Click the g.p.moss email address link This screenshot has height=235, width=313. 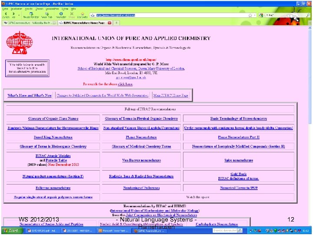coord(131,77)
